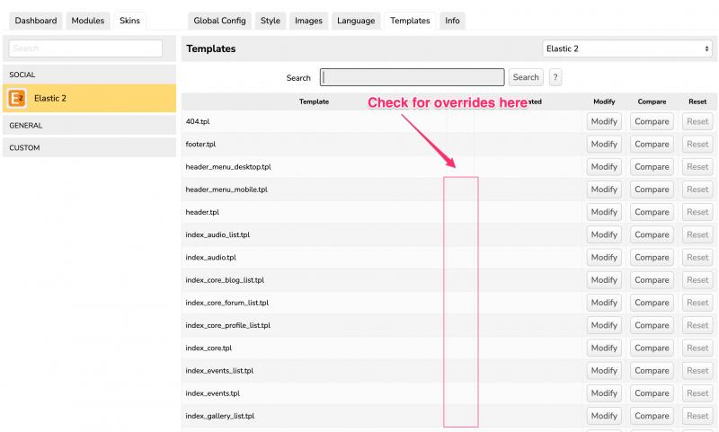The height and width of the screenshot is (432, 719).
Task: Click the template Search input field
Action: click(x=412, y=78)
